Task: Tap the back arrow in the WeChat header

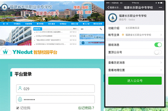Action: coord(108,7)
